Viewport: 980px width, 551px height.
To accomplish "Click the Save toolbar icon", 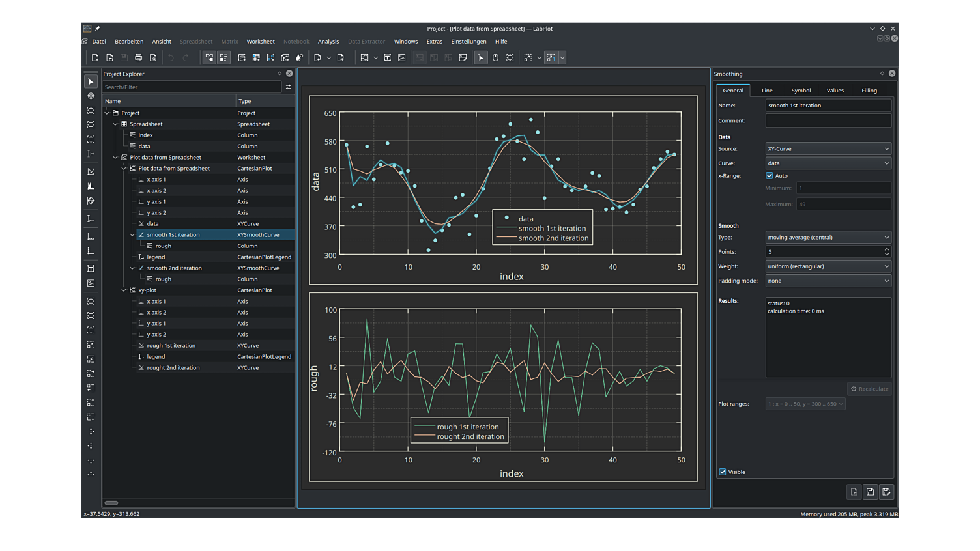I will (123, 57).
